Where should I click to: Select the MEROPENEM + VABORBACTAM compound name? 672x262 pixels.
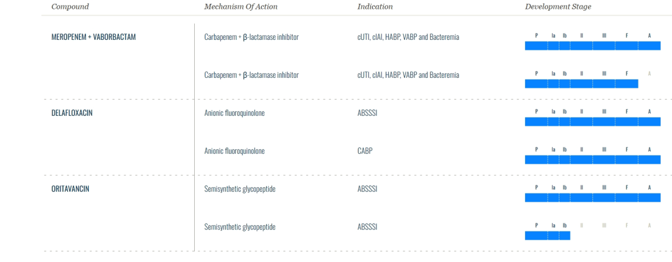(x=93, y=37)
